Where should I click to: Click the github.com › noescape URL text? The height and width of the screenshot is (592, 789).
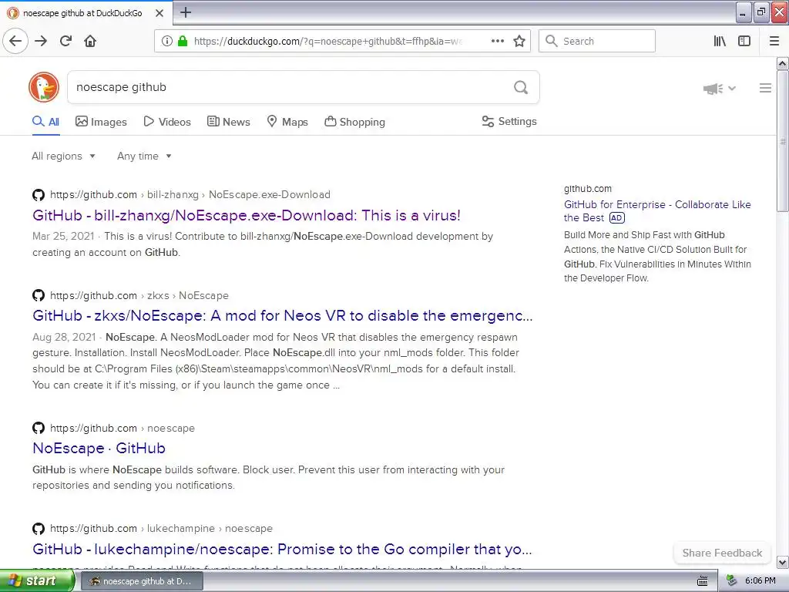click(123, 428)
